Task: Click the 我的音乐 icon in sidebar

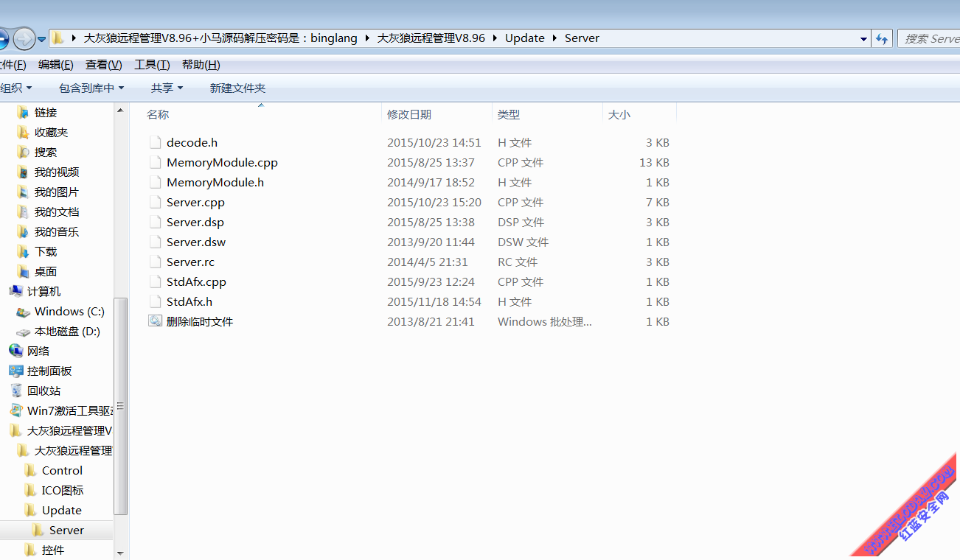Action: [23, 231]
